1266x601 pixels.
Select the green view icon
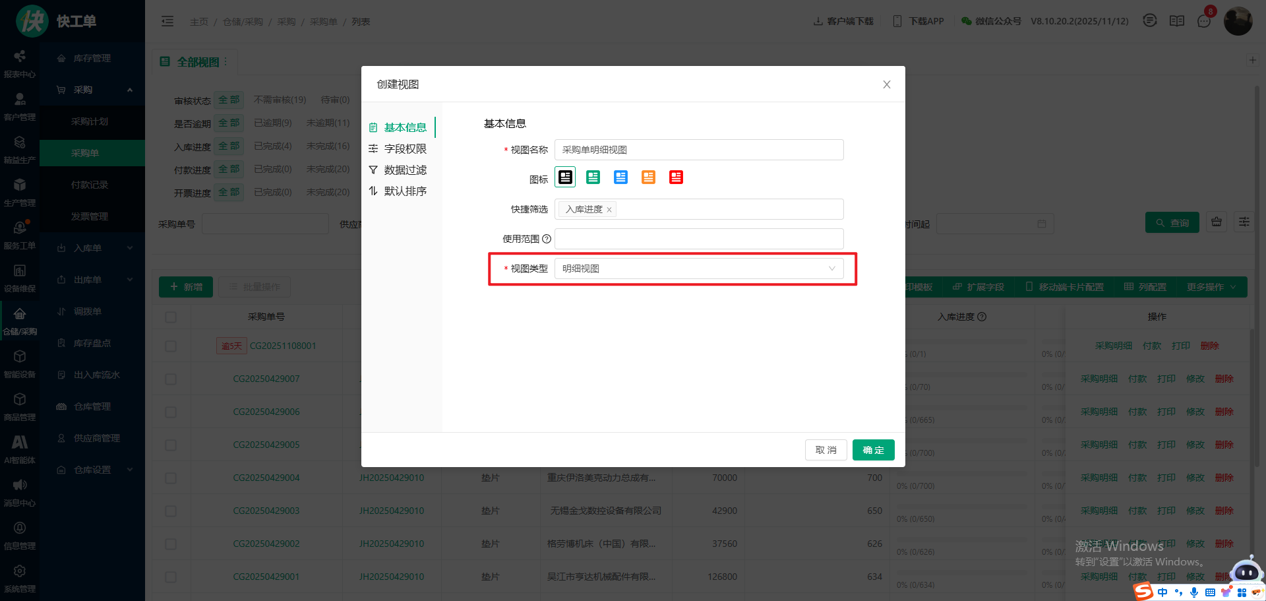tap(593, 177)
